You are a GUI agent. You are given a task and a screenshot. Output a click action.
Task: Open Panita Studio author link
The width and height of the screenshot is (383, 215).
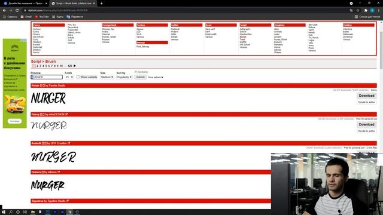tap(57, 85)
